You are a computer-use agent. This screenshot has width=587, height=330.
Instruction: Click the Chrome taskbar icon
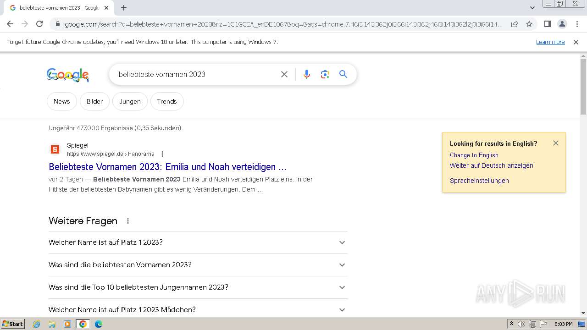tap(83, 324)
